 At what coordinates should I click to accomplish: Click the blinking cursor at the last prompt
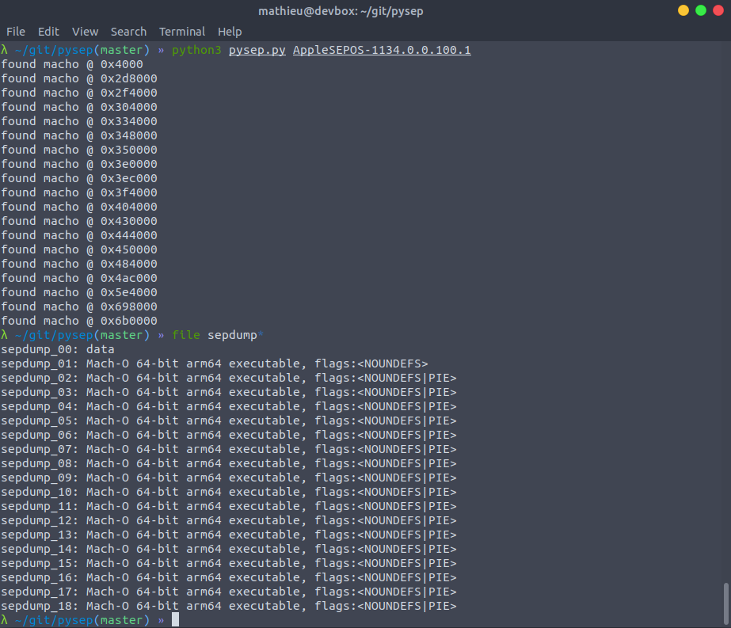pos(175,620)
